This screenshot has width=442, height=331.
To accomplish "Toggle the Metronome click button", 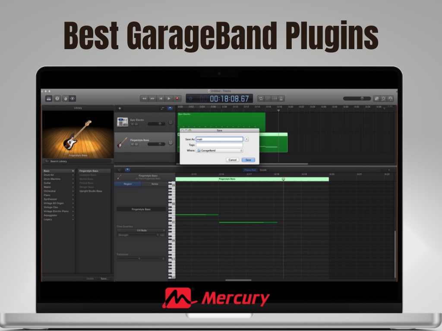I will pyautogui.click(x=281, y=99).
